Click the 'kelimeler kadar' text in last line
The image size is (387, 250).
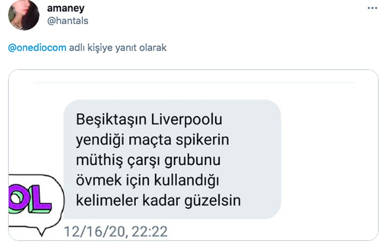(x=128, y=201)
